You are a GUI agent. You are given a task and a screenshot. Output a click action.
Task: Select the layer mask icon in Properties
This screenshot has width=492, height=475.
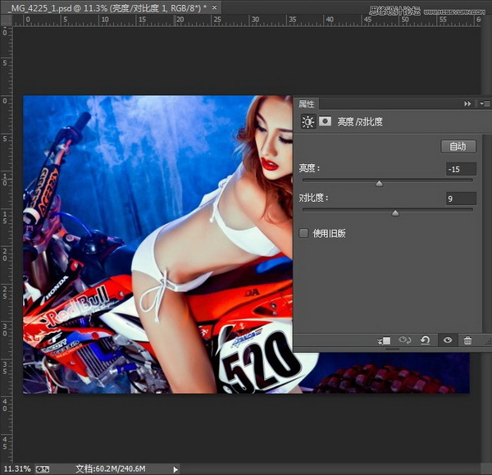click(x=326, y=121)
